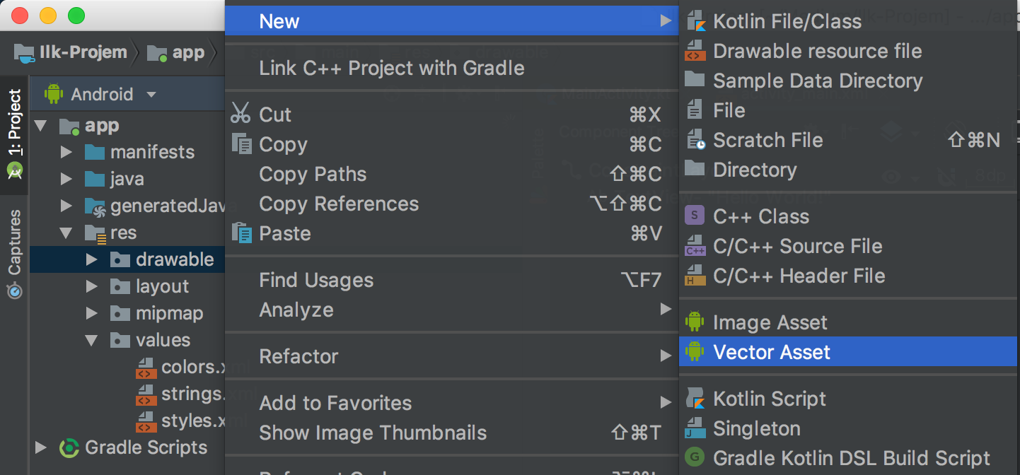The image size is (1020, 475).
Task: Click the manifests folder icon
Action: tap(95, 152)
